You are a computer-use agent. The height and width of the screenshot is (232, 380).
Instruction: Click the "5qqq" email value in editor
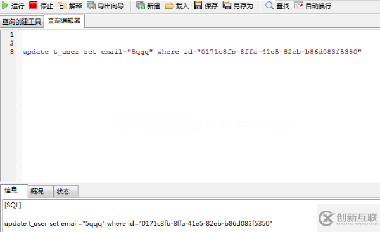[140, 52]
